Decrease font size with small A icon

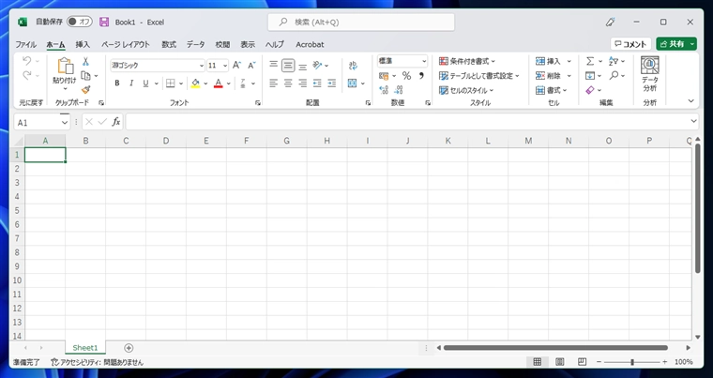pyautogui.click(x=251, y=65)
